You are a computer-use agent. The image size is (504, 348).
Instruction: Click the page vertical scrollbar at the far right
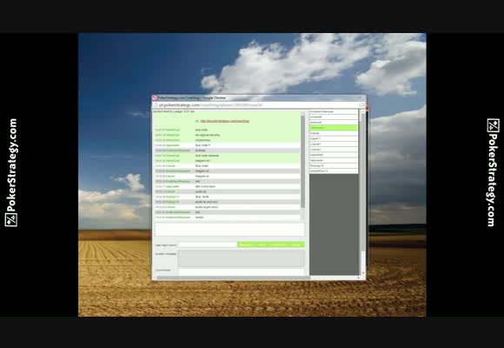point(363,192)
